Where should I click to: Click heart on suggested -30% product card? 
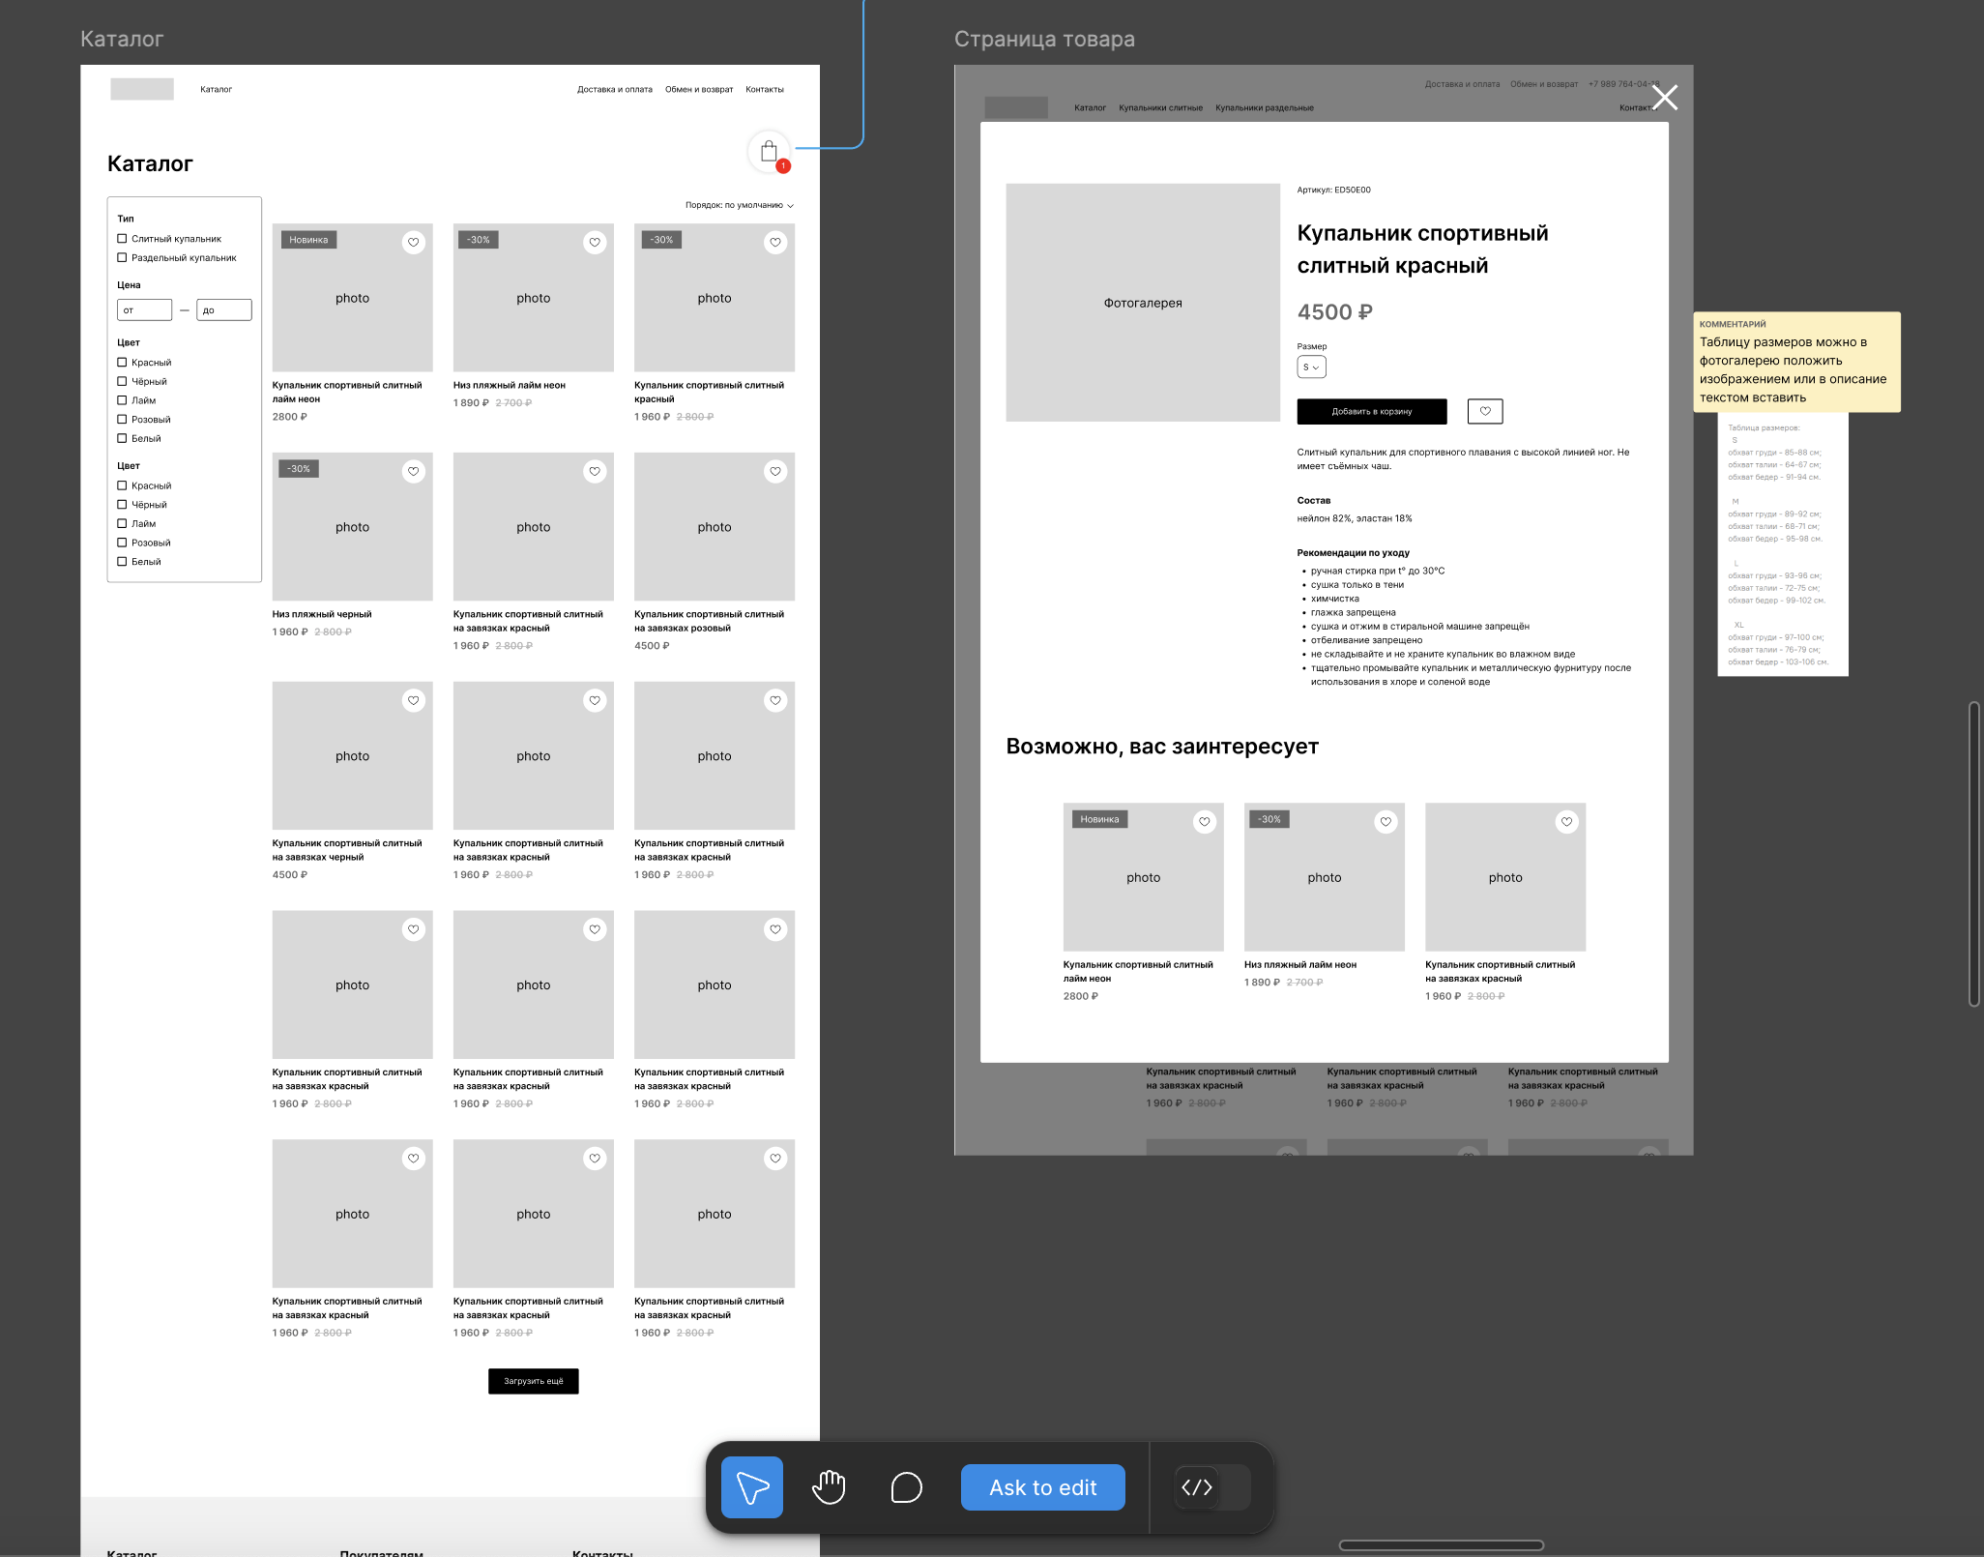(x=1386, y=822)
